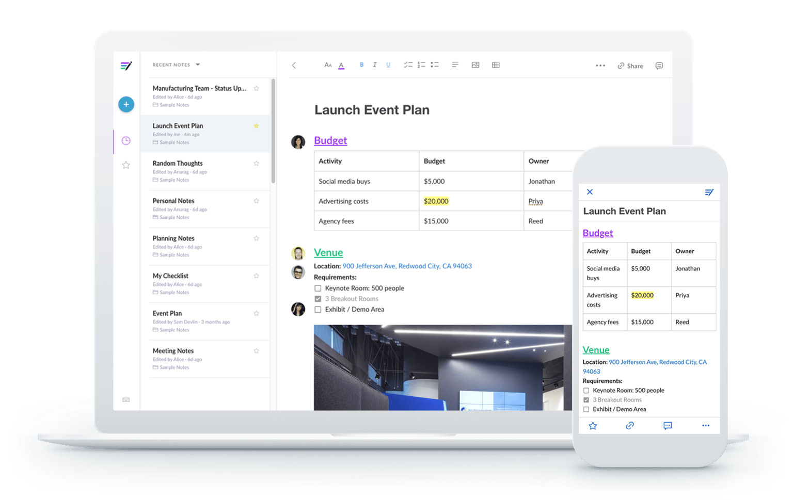This screenshot has height=500, width=793.
Task: Star the Random Thoughts note
Action: coord(256,164)
